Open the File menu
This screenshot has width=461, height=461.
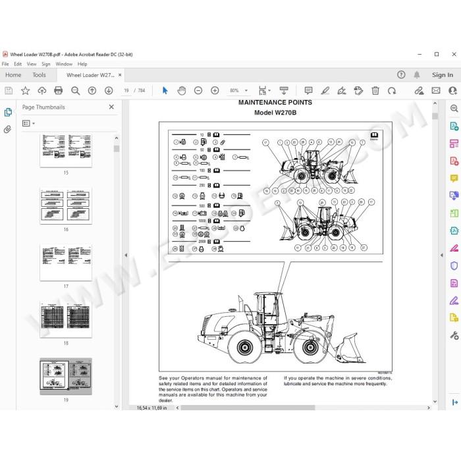[x=5, y=64]
